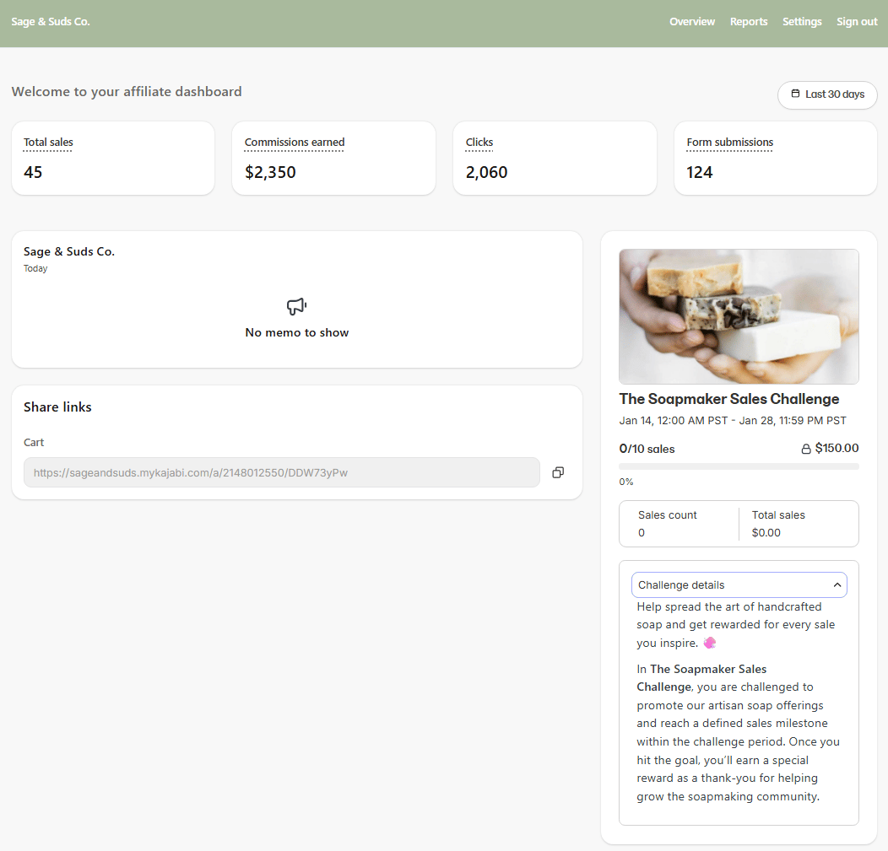Viewport: 888px width, 851px height.
Task: Click Welcome to your affiliate dashboard heading
Action: click(127, 92)
